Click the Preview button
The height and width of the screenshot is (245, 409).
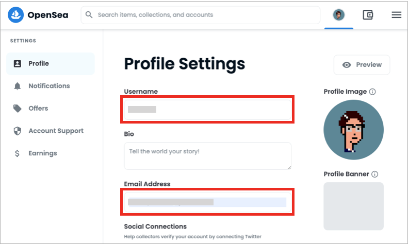(x=362, y=65)
